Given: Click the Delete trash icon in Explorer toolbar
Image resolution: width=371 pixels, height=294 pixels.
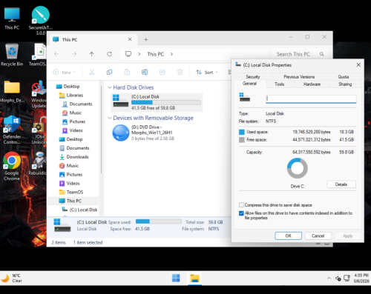Looking at the screenshot, I should tap(180, 72).
